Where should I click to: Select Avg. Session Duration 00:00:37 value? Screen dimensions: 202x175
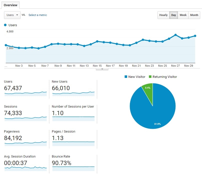point(16,163)
